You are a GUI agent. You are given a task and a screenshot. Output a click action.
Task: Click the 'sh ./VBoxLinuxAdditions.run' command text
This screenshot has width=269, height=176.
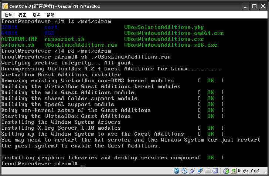point(126,57)
